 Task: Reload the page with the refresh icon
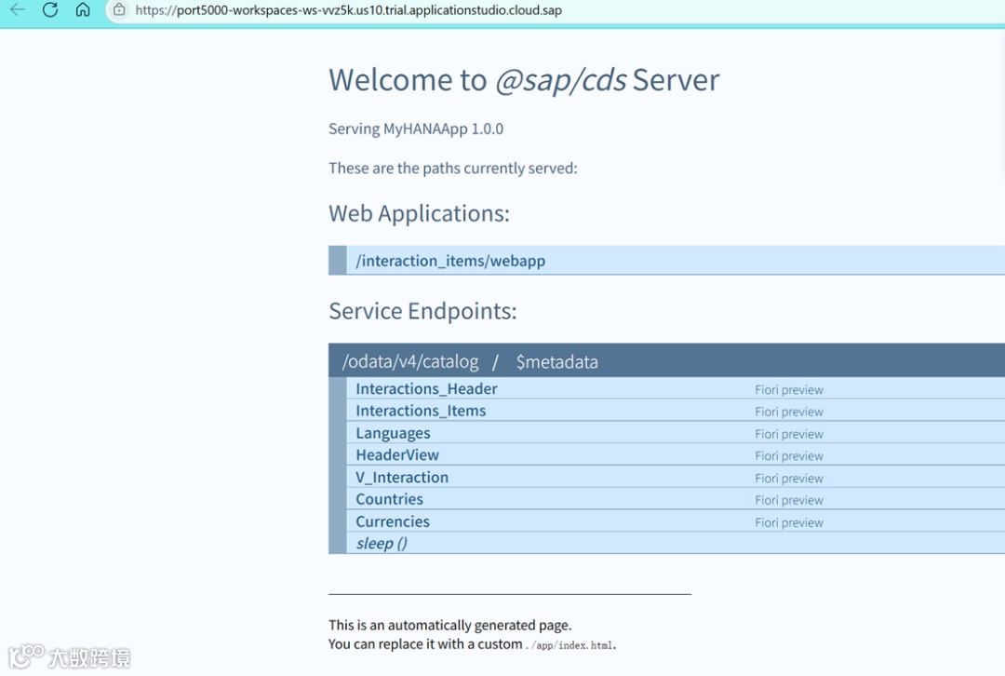pyautogui.click(x=50, y=9)
